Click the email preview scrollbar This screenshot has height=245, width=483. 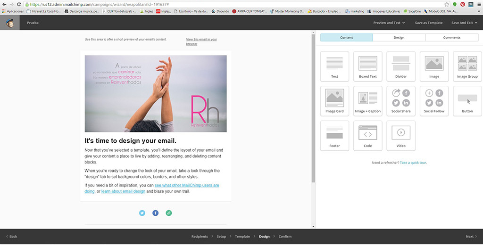313,108
